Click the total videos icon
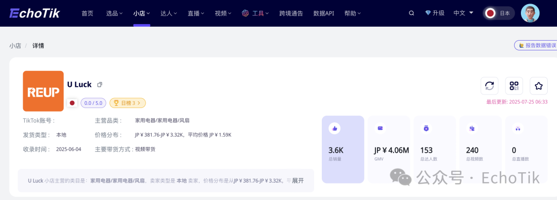The width and height of the screenshot is (557, 200). 472,129
